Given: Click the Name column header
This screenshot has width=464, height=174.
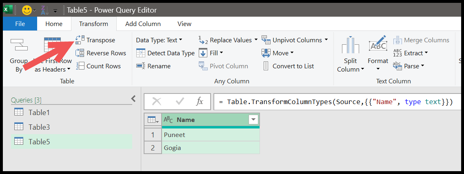Looking at the screenshot, I should click(x=211, y=120).
